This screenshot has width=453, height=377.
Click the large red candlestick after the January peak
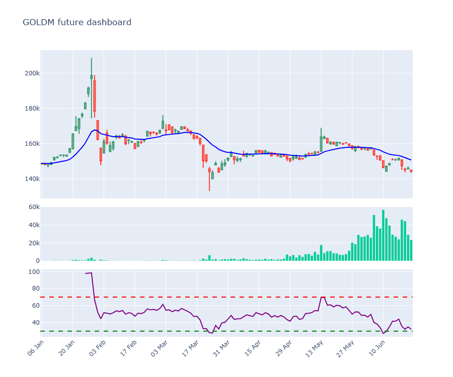(x=95, y=96)
